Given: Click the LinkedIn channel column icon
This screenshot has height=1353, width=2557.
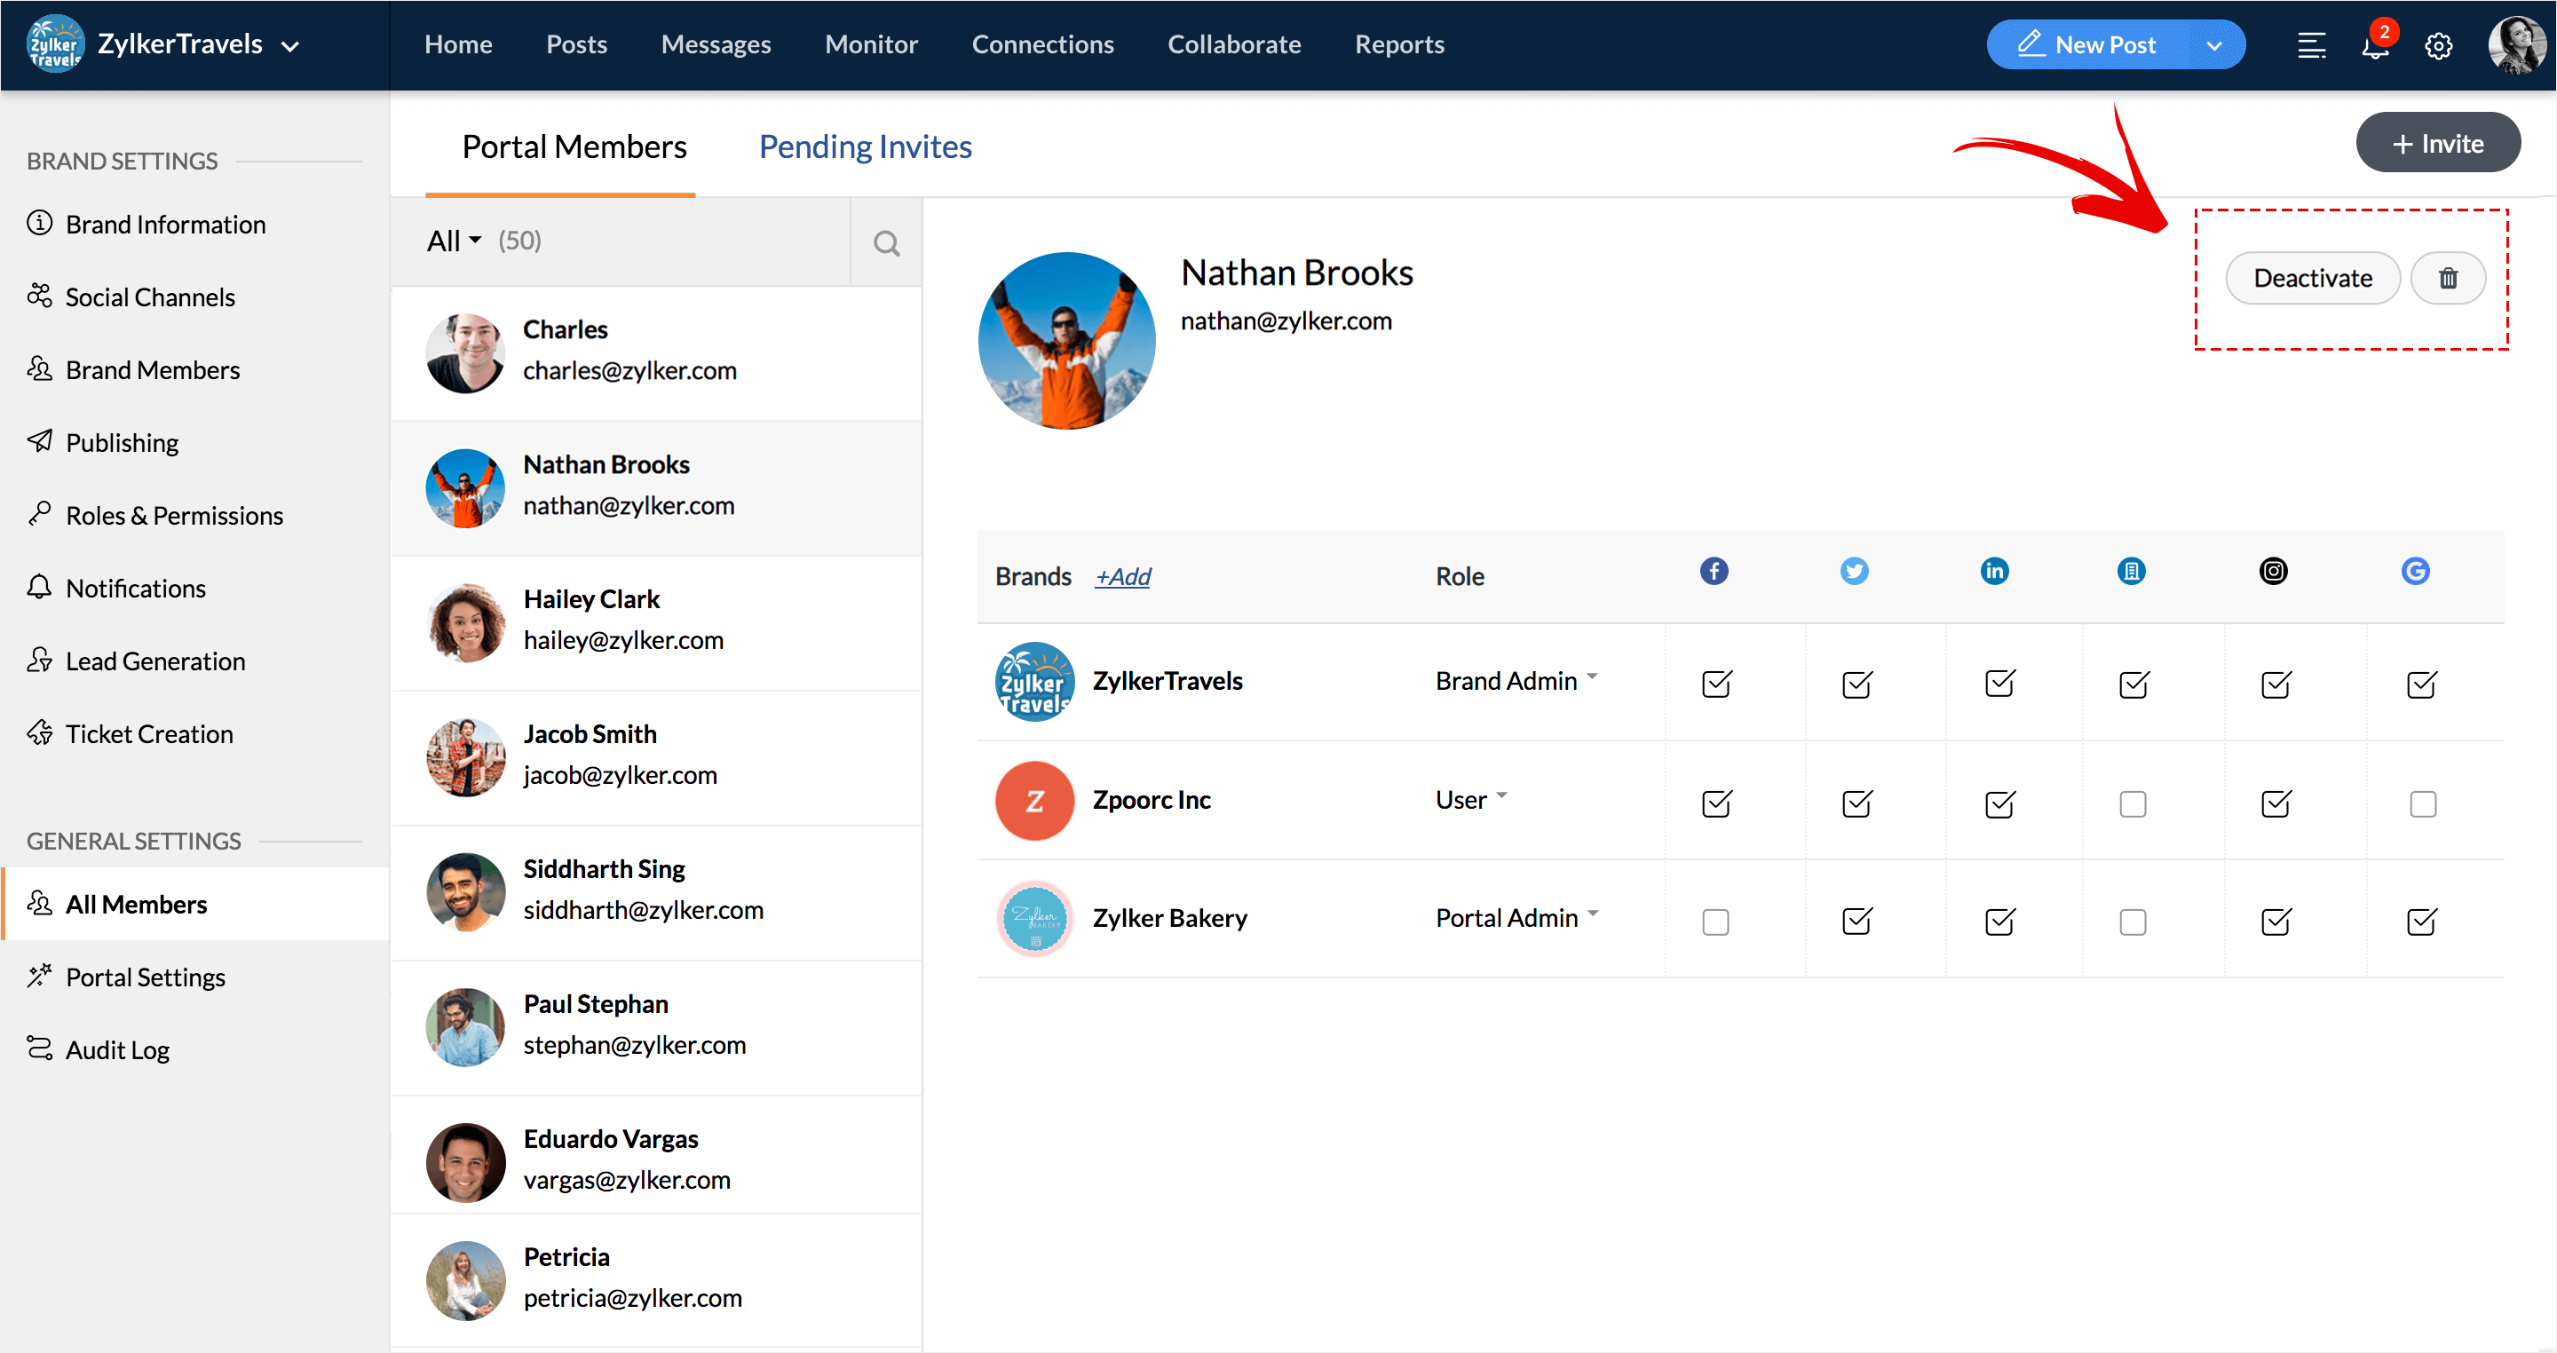Looking at the screenshot, I should tap(1994, 572).
